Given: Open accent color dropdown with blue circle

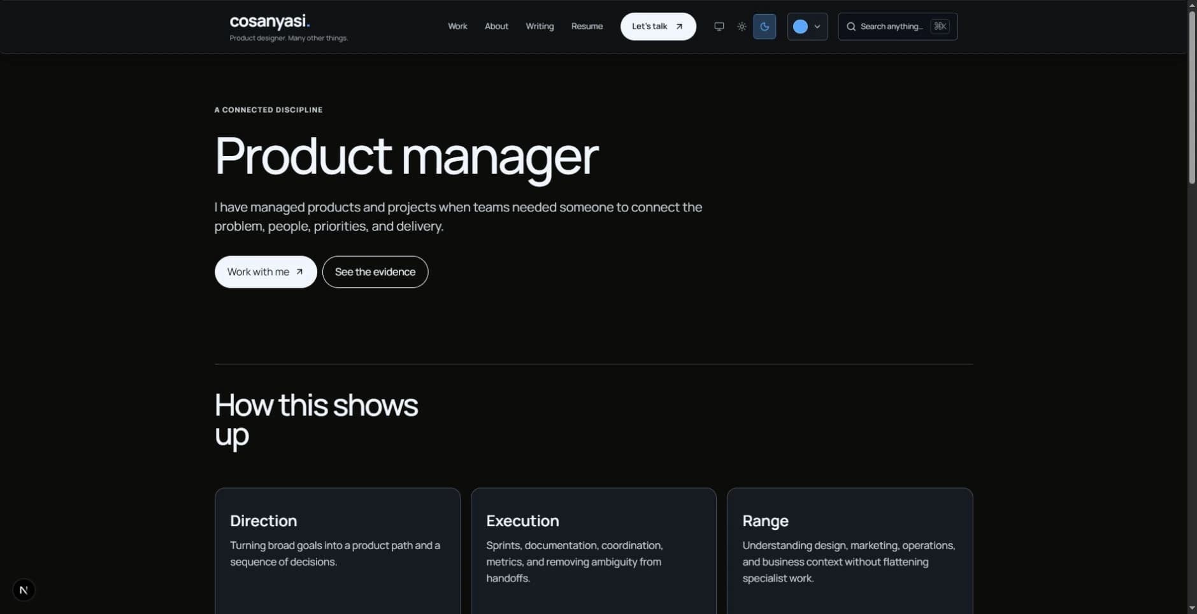Looking at the screenshot, I should click(x=807, y=27).
